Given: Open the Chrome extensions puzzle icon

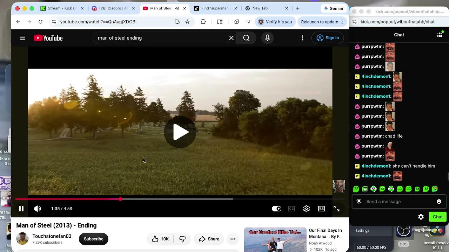Looking at the screenshot, I should pos(203,22).
